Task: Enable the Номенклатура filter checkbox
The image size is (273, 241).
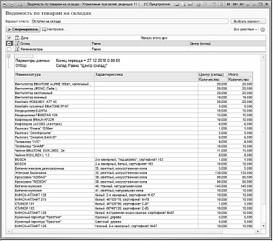Action: [x=9, y=49]
